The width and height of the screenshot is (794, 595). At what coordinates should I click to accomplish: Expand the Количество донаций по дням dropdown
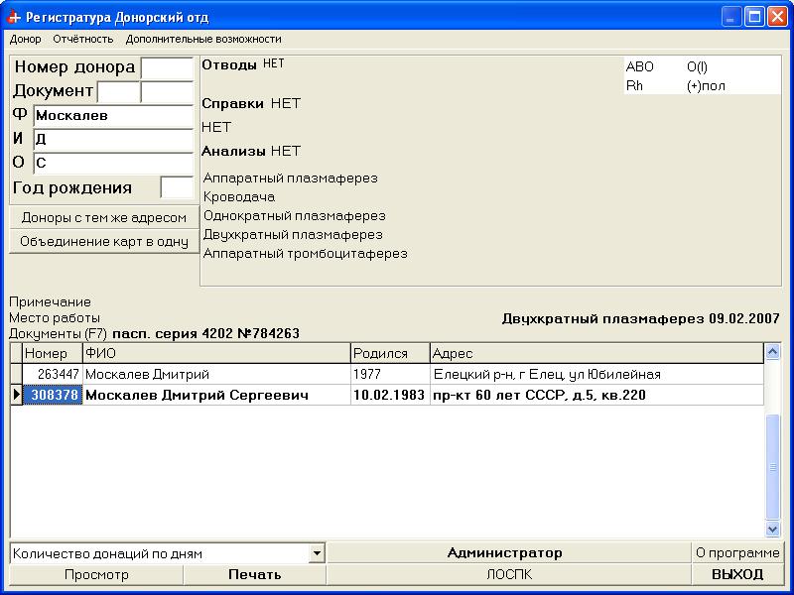point(317,553)
